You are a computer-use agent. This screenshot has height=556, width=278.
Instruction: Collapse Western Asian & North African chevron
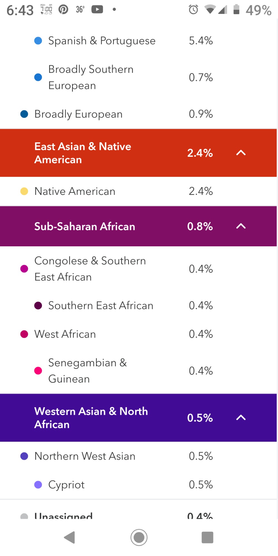(241, 418)
